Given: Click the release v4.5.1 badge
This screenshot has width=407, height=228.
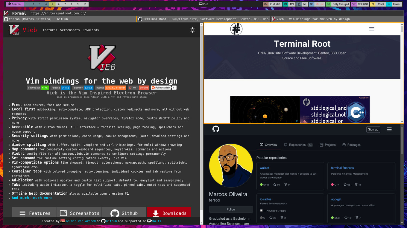Looking at the screenshot, I should point(60,88).
